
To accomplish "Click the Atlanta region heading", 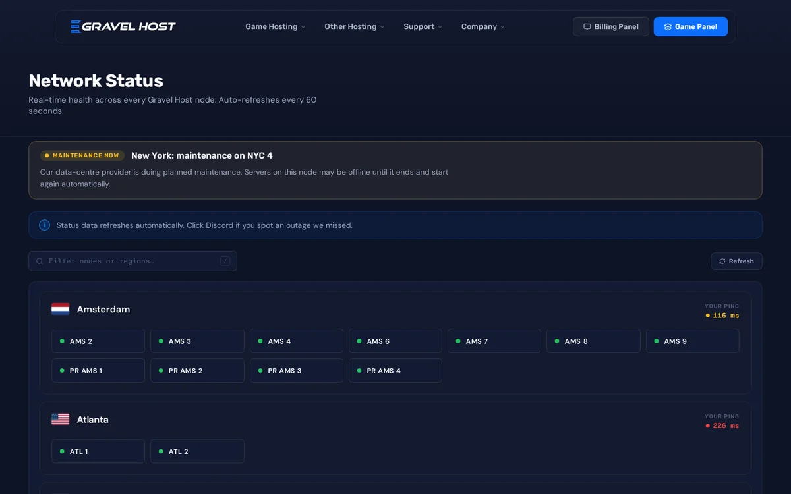I will [x=93, y=419].
